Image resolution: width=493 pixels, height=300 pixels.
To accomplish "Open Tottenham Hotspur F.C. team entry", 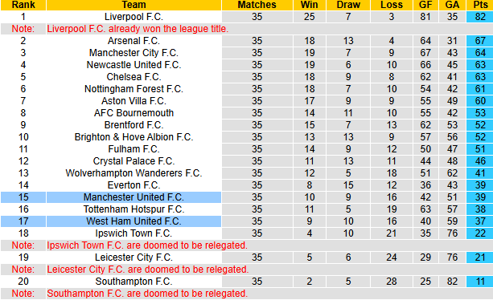I will point(134,209).
